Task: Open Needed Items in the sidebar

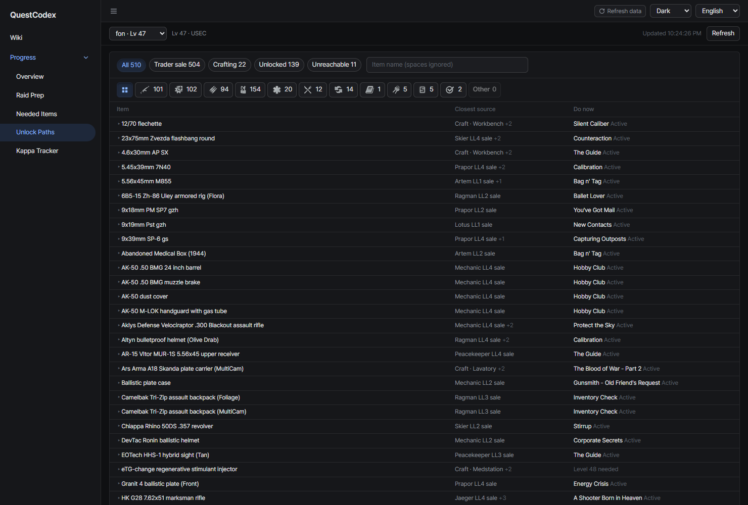Action: tap(36, 114)
